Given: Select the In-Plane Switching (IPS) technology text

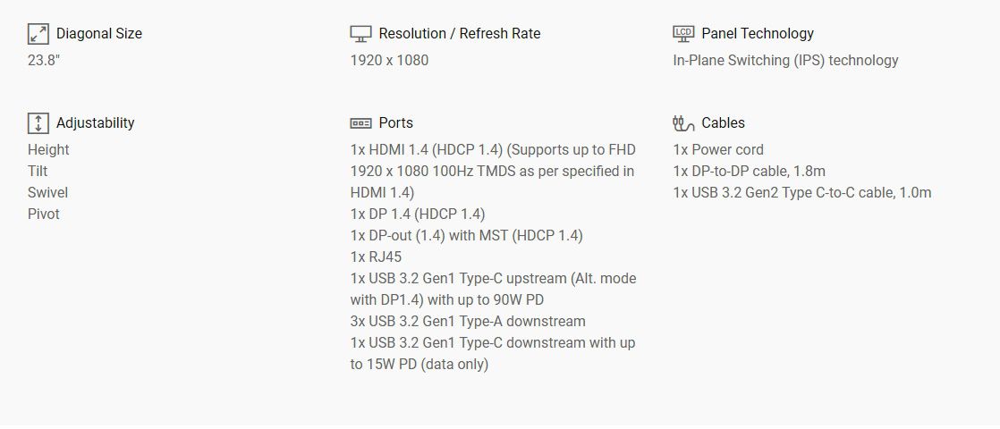Looking at the screenshot, I should (x=785, y=61).
